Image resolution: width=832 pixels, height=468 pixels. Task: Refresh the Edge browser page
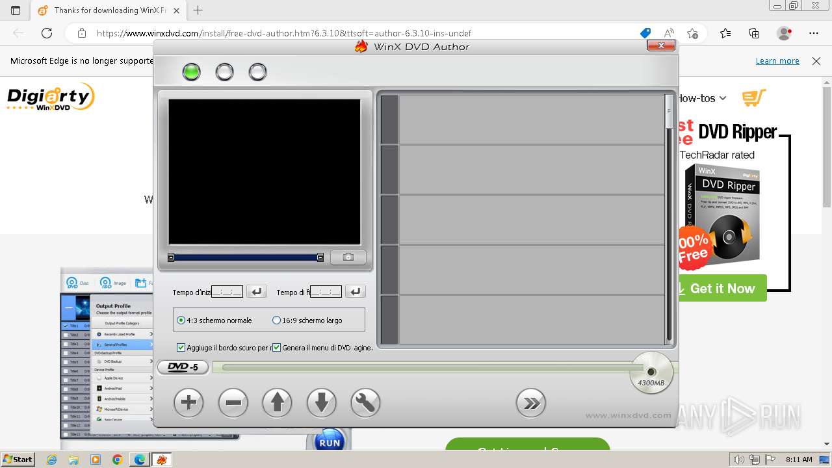point(47,33)
